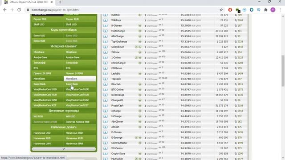
Task: Open the NiceChange exchanger link
Action: coord(118,95)
